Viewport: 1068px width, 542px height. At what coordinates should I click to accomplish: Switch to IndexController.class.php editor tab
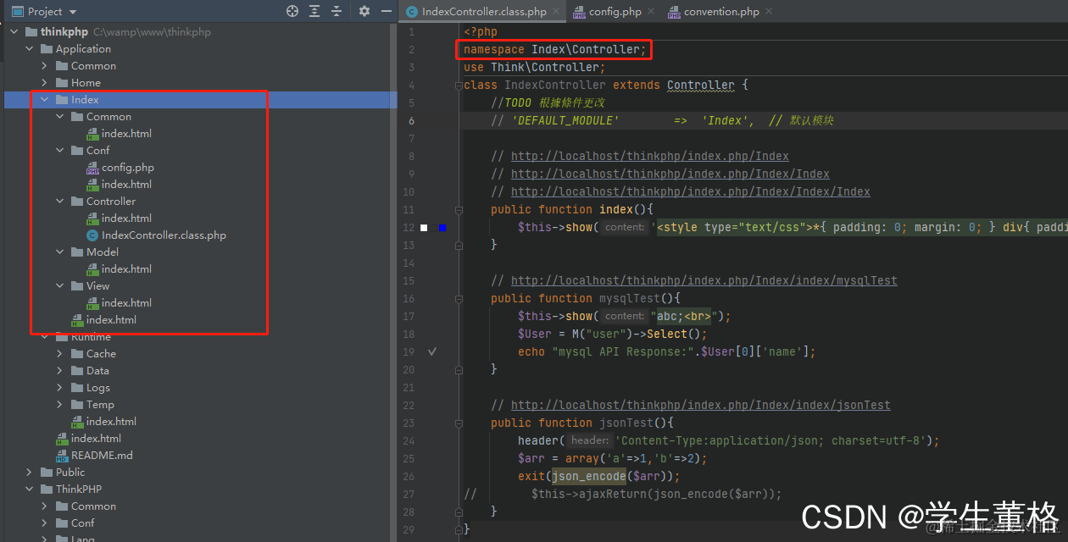[x=484, y=12]
